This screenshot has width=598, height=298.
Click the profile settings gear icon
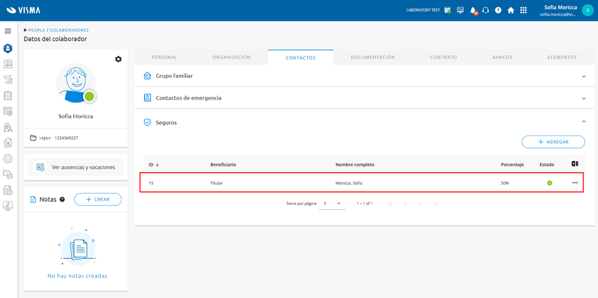[118, 59]
